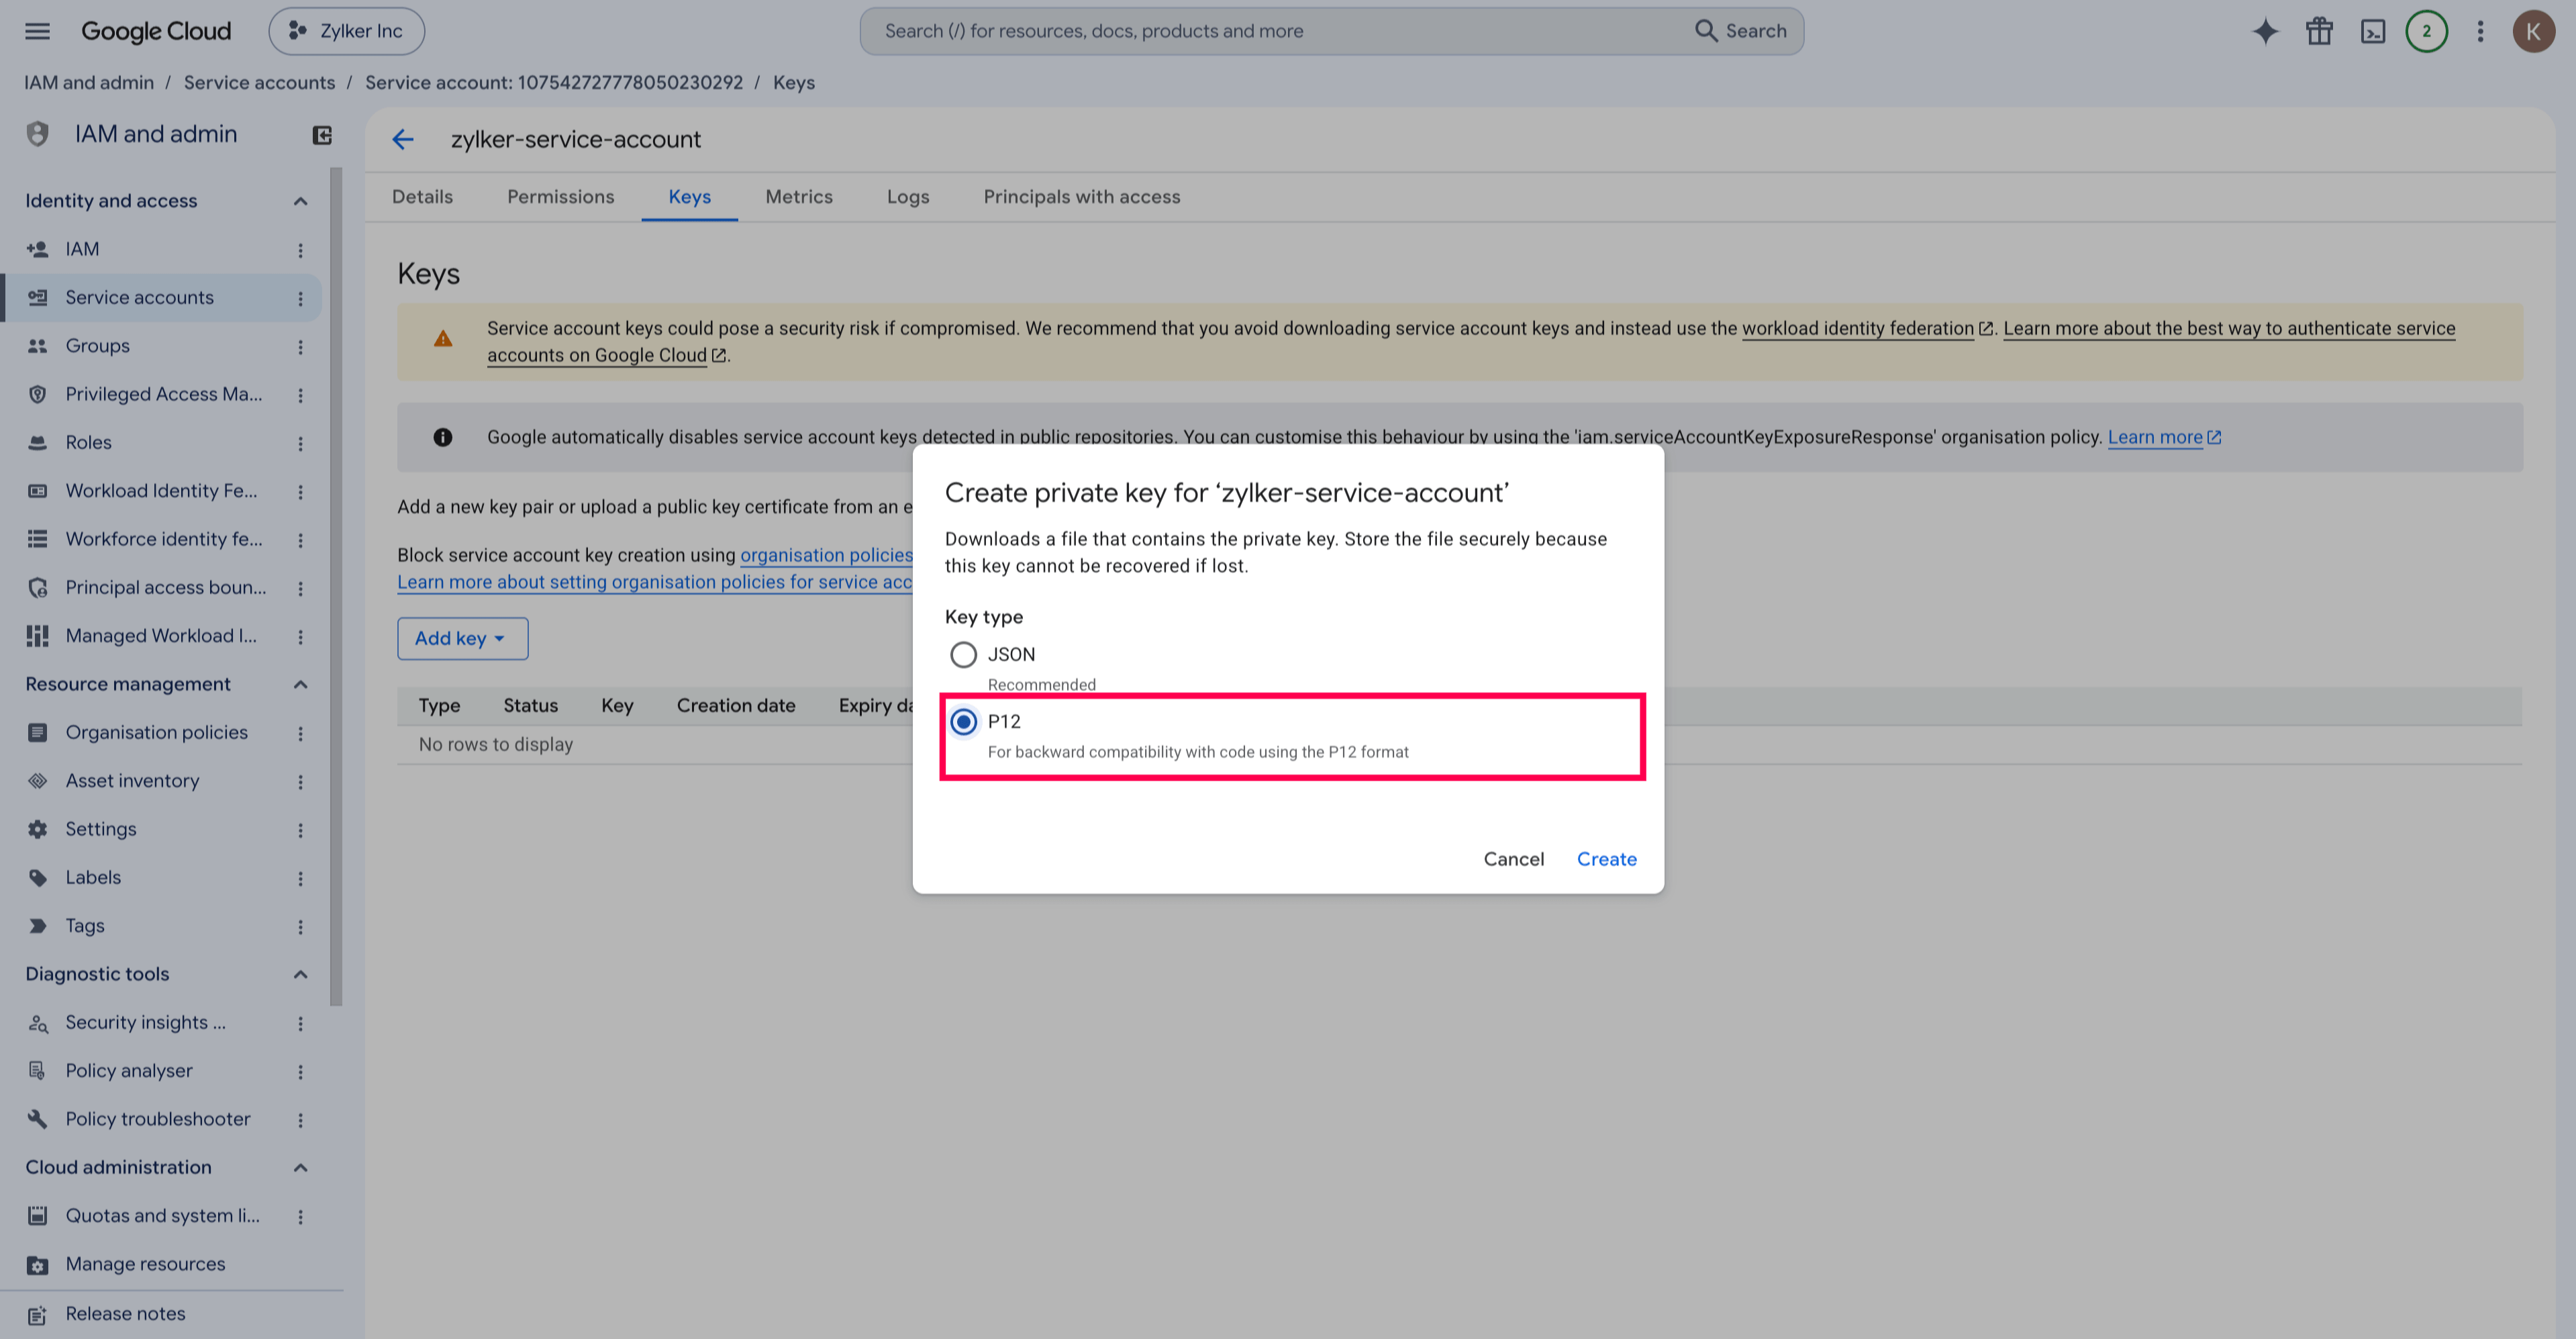Collapse the IAM and admin side panel
Image resolution: width=2576 pixels, height=1339 pixels.
tap(322, 135)
